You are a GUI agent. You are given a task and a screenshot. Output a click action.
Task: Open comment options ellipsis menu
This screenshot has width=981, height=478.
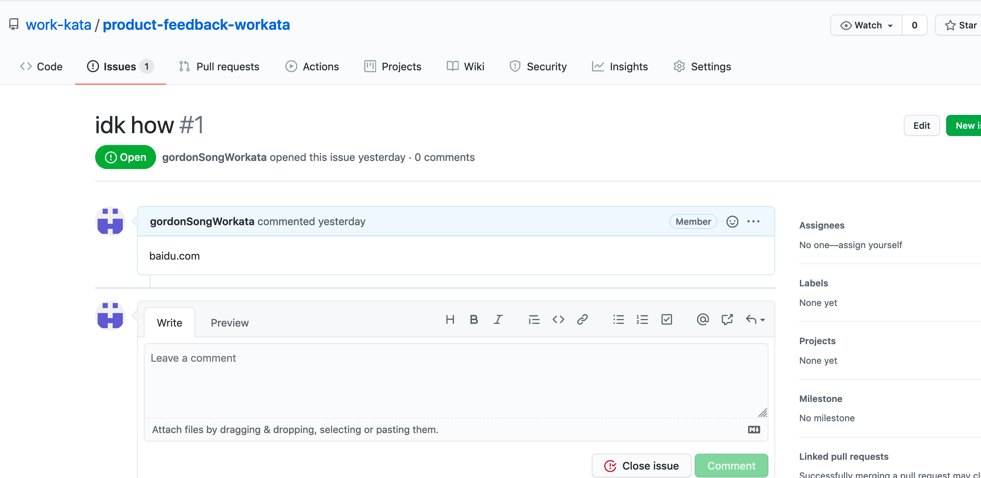click(753, 221)
